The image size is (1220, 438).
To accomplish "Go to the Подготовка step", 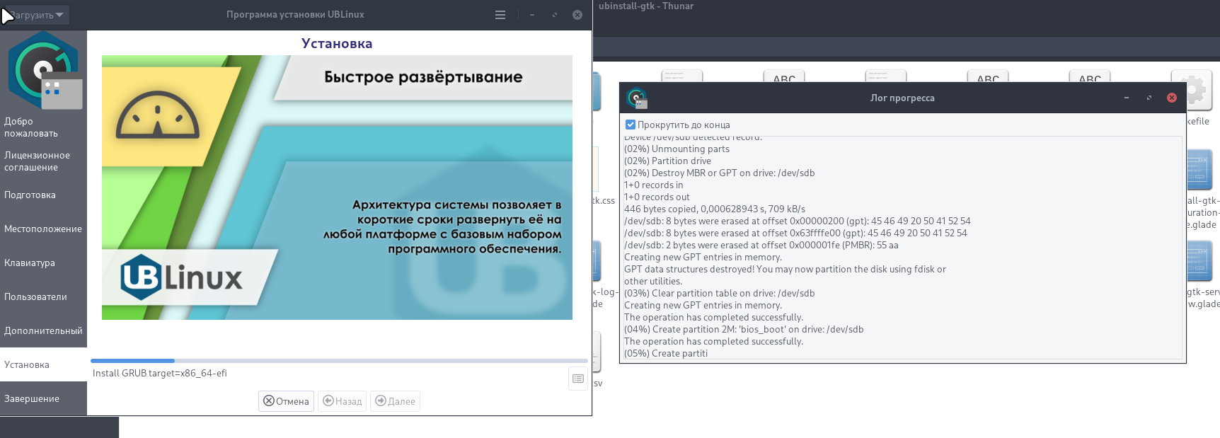I will point(43,195).
